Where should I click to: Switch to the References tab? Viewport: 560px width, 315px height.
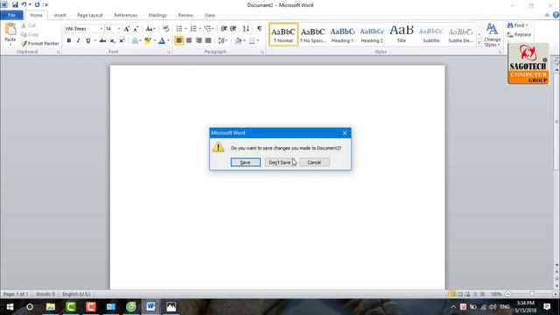pos(126,16)
